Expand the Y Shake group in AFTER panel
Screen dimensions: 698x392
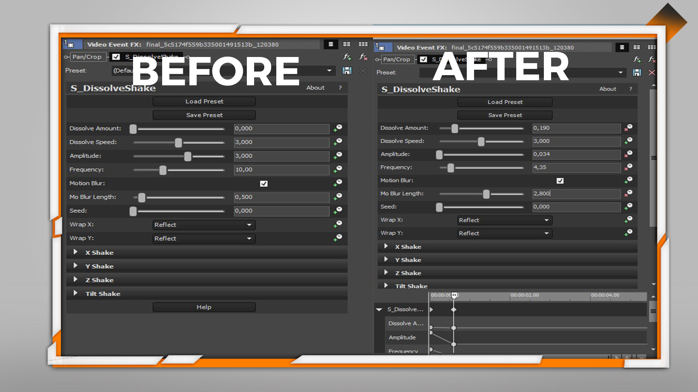(386, 259)
